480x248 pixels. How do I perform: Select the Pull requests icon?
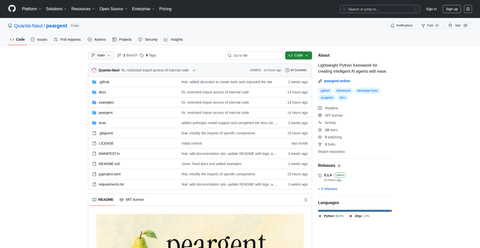coord(56,39)
